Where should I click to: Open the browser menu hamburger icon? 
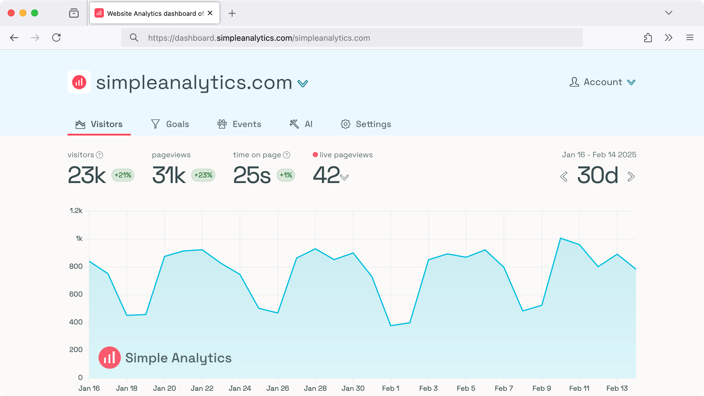[x=690, y=38]
